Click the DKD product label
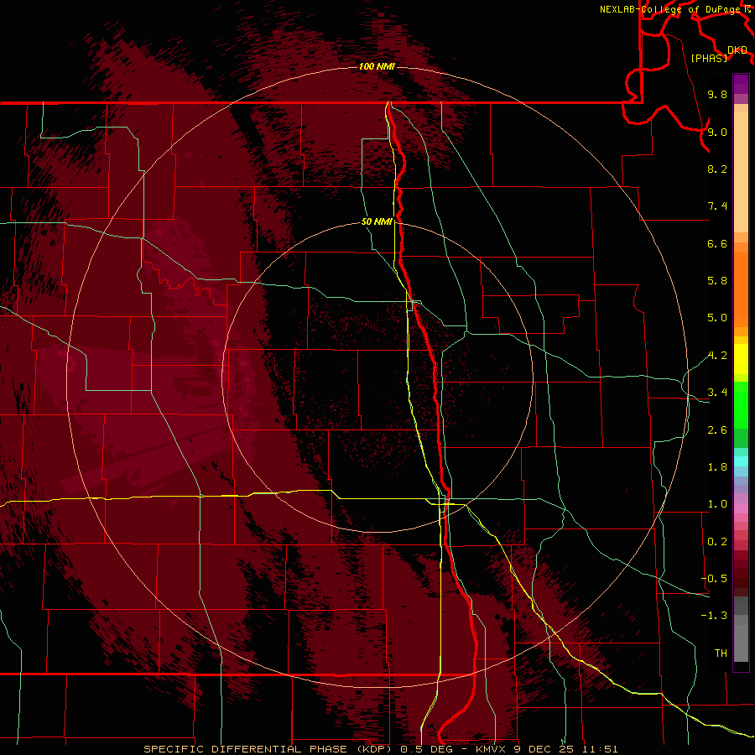The height and width of the screenshot is (755, 755). [x=737, y=50]
